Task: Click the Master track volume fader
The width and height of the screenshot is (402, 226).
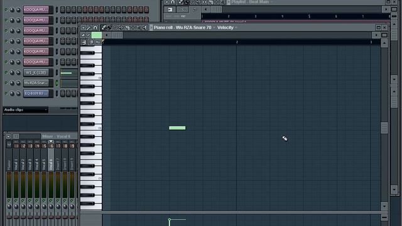Action: pos(9,217)
